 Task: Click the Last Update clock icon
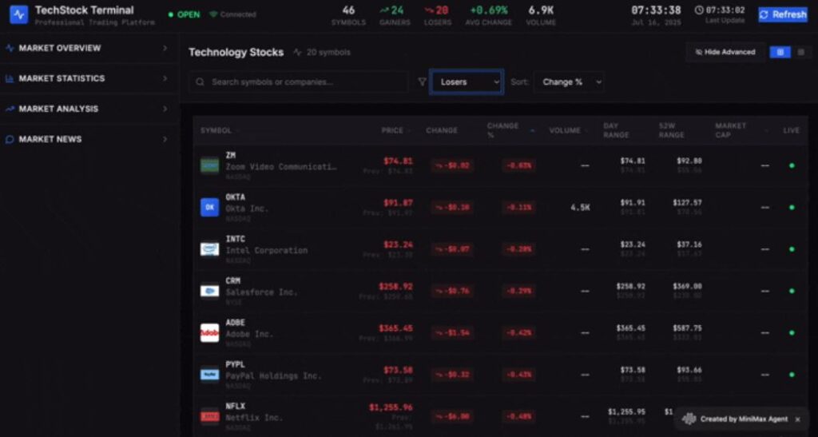[x=699, y=10]
